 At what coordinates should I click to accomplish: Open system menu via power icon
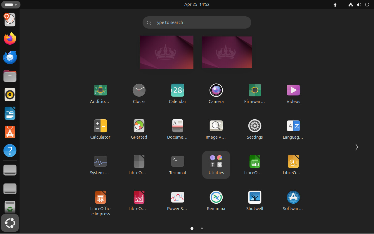[367, 5]
